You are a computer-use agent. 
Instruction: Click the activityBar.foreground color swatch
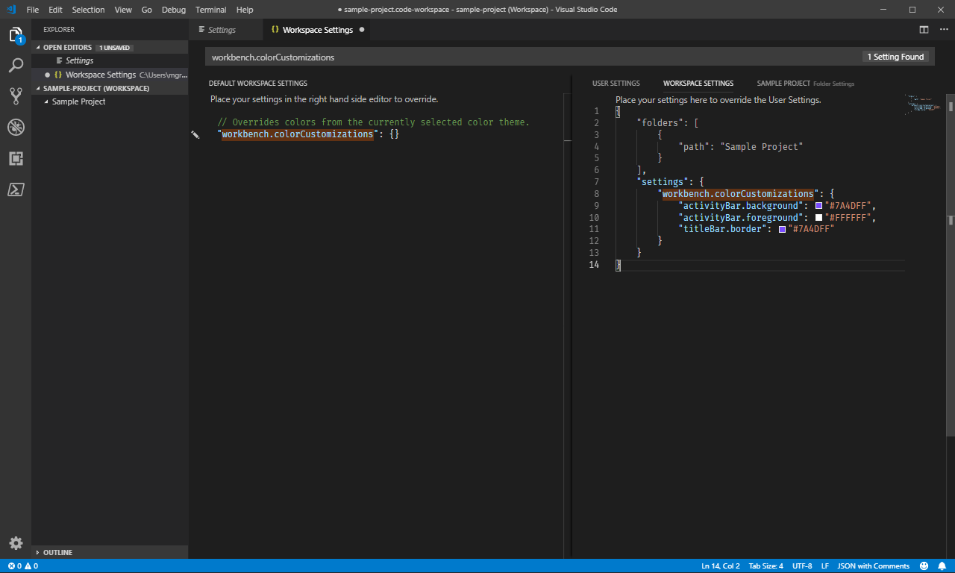(818, 218)
